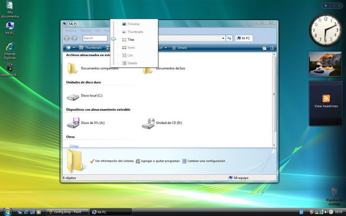Click the Start orb button

coord(7,212)
